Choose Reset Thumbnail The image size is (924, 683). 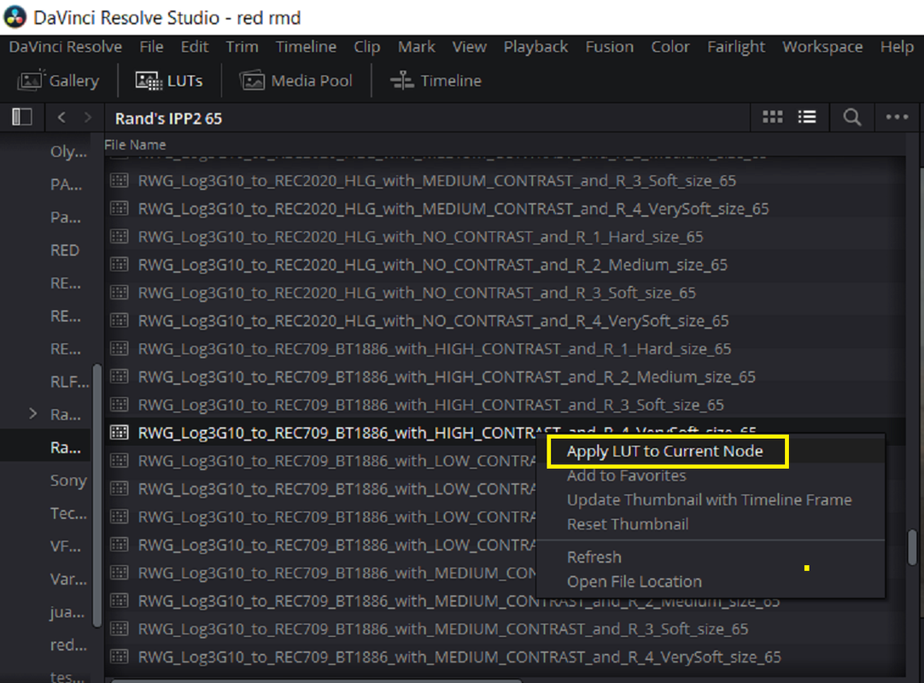coord(628,524)
